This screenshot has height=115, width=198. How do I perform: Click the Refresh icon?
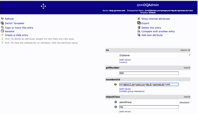point(2,19)
